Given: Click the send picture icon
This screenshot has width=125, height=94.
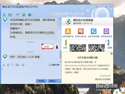Looking at the screenshot, I should pyautogui.click(x=17, y=65).
